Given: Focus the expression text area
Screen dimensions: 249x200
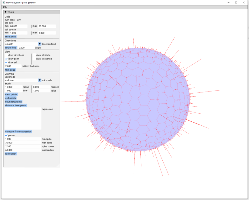Looking at the screenshot, I should [x=23, y=118].
